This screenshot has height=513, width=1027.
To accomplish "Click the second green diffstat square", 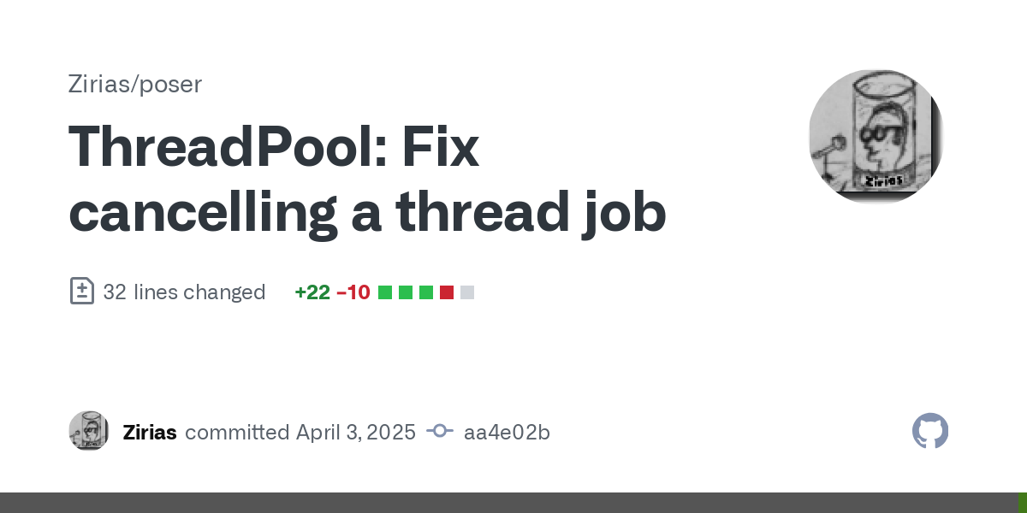I will 406,292.
